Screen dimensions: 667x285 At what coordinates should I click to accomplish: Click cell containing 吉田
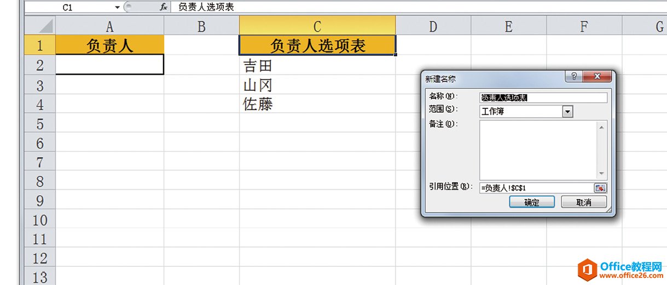[x=317, y=65]
